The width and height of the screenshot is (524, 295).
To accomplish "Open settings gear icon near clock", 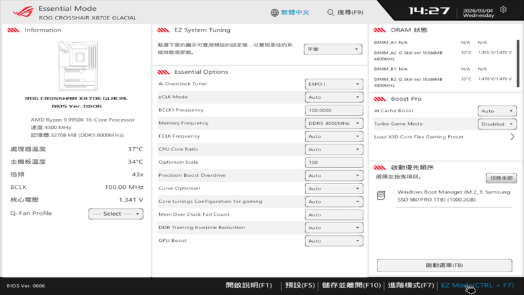I will point(503,9).
